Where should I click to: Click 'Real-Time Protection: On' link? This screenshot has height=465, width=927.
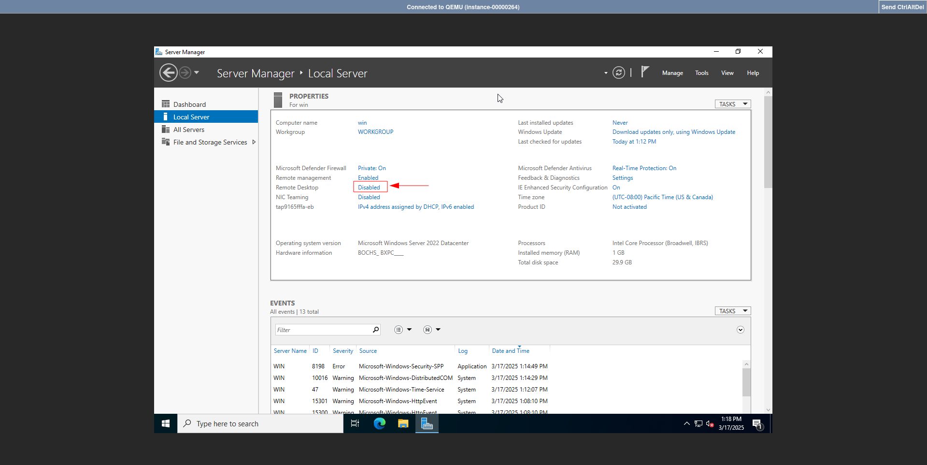coord(644,168)
